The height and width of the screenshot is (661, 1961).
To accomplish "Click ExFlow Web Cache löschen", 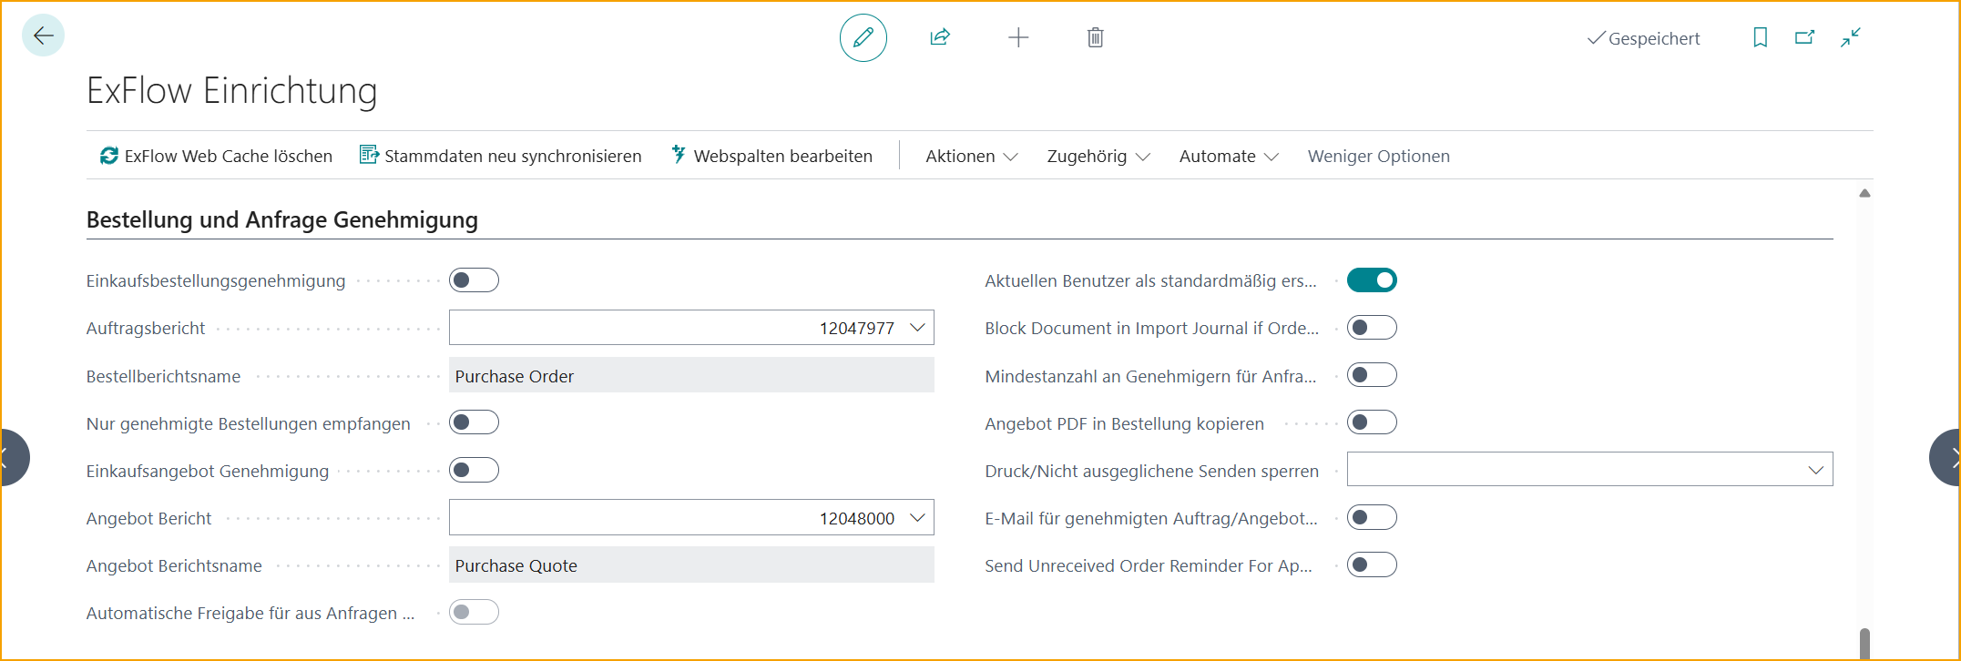I will point(217,156).
